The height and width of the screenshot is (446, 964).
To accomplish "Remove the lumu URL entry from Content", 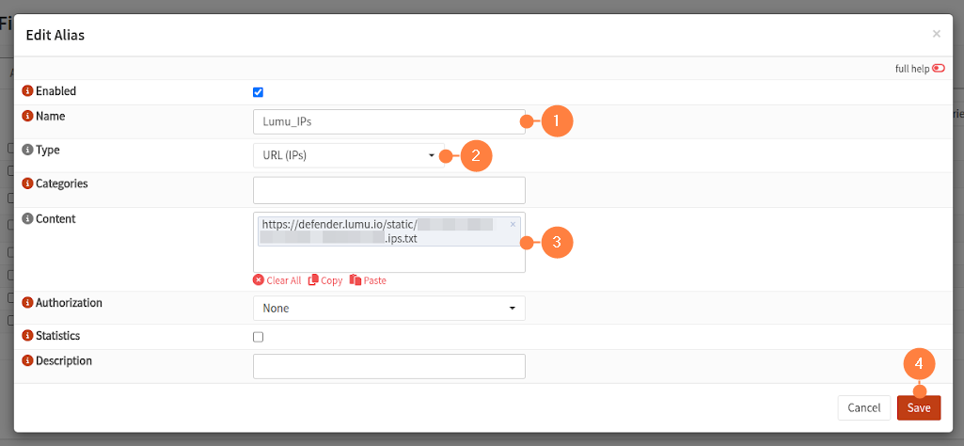I will pyautogui.click(x=513, y=225).
